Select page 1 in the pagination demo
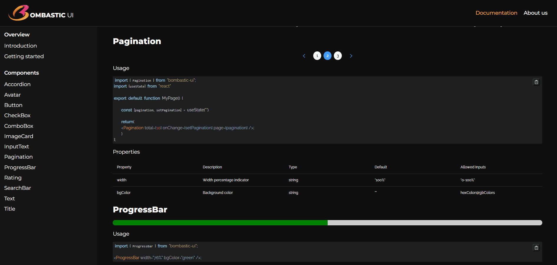This screenshot has height=265, width=557. [x=317, y=56]
